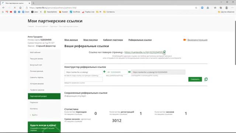Click the Будьте всегда в курсе banner

tap(44, 127)
